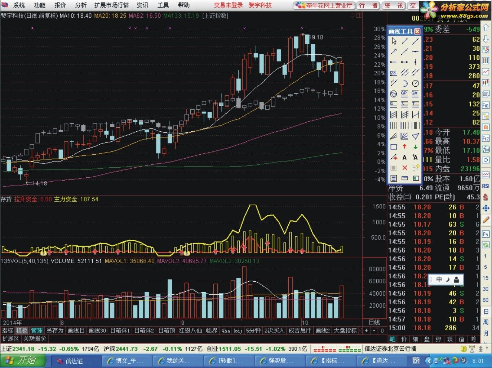Switch to 60-minute period in sidebar
The image size is (492, 368).
[x=486, y=300]
